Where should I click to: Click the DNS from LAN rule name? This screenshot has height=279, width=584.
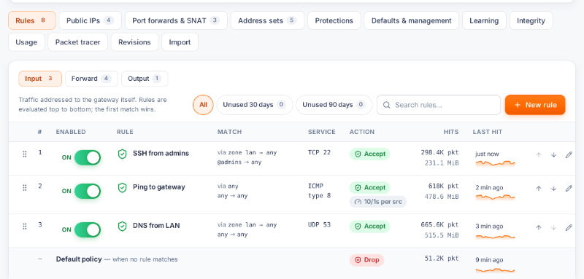156,226
